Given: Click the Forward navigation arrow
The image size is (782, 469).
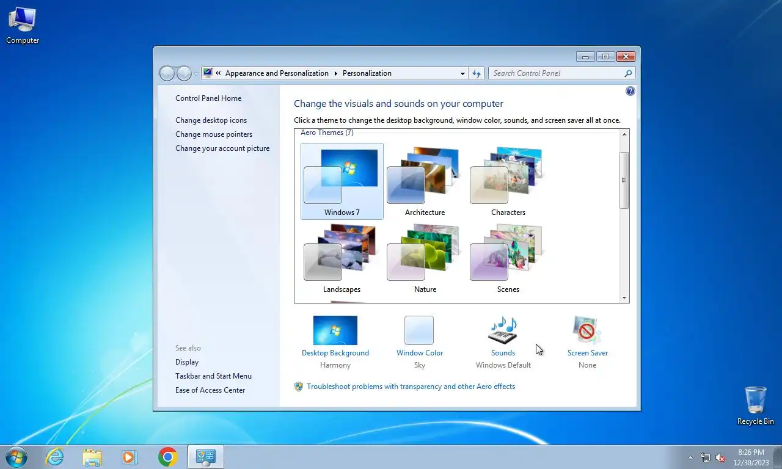Looking at the screenshot, I should [x=184, y=73].
